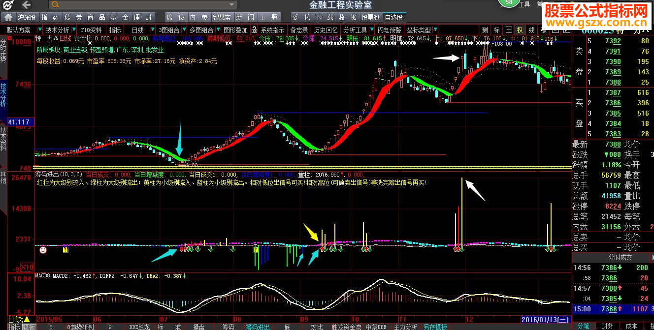This screenshot has height=330, width=654.
Task: Click the 指标 toolbar button
Action: [115, 30]
